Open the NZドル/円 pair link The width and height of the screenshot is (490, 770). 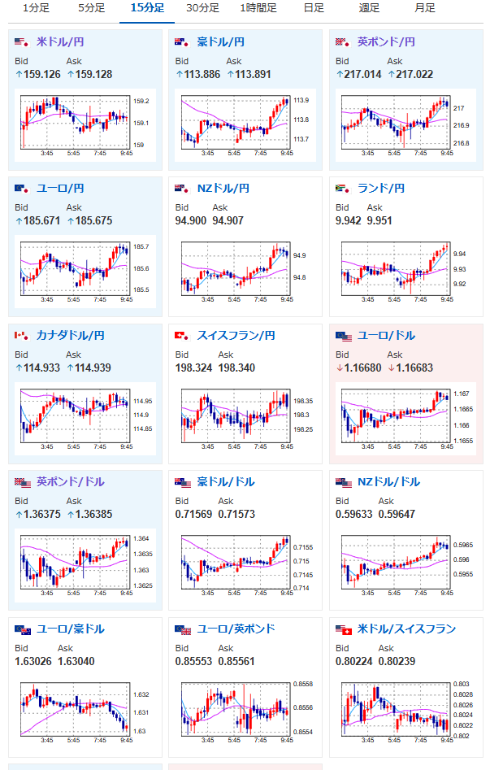[x=223, y=189]
